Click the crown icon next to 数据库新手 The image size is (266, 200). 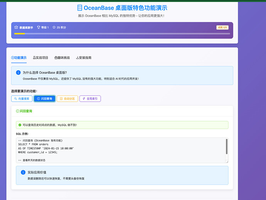16,27
